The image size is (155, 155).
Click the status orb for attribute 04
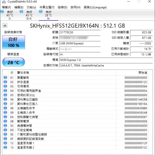pos(5,91)
